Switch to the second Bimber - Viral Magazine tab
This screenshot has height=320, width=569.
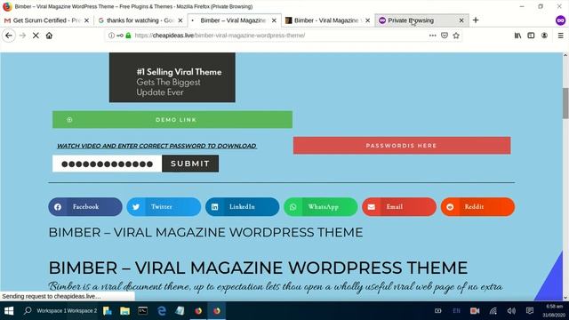pyautogui.click(x=328, y=20)
